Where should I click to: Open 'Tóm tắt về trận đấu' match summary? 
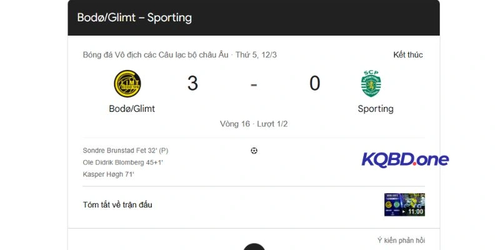[x=117, y=204]
